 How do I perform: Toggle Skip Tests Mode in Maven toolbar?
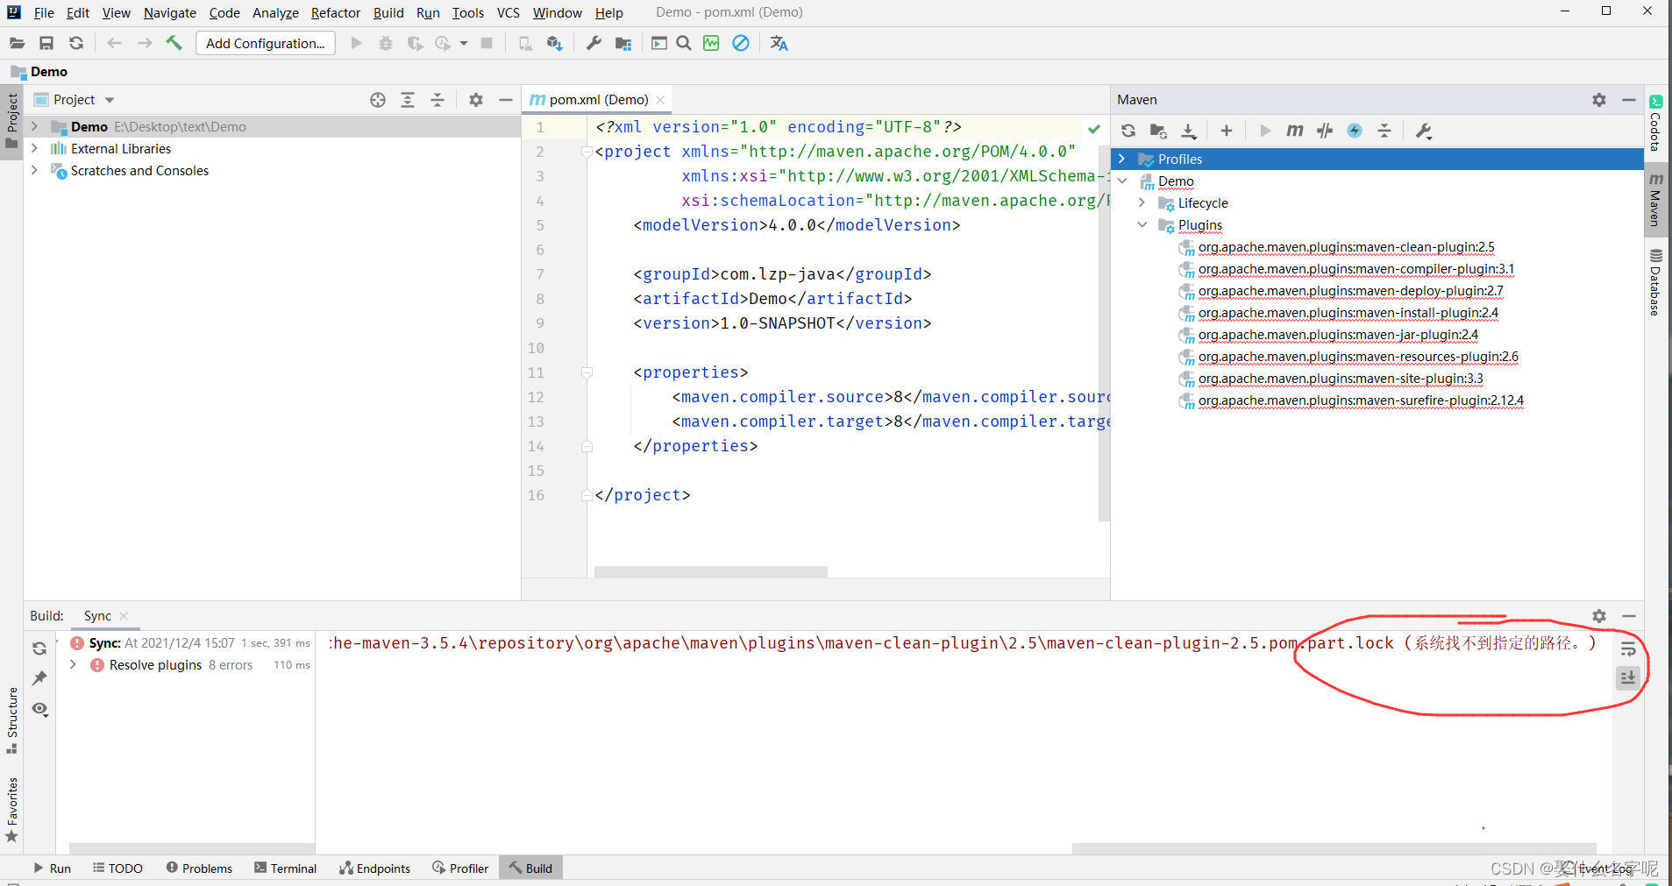[x=1355, y=131]
